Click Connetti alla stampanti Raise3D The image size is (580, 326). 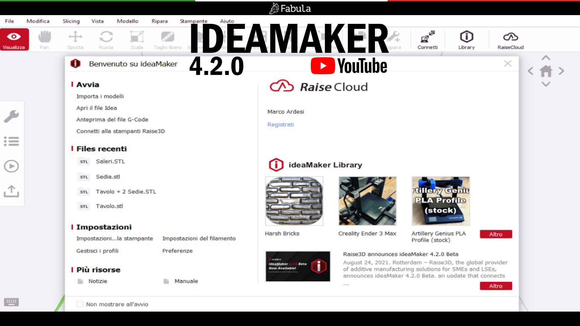click(121, 131)
